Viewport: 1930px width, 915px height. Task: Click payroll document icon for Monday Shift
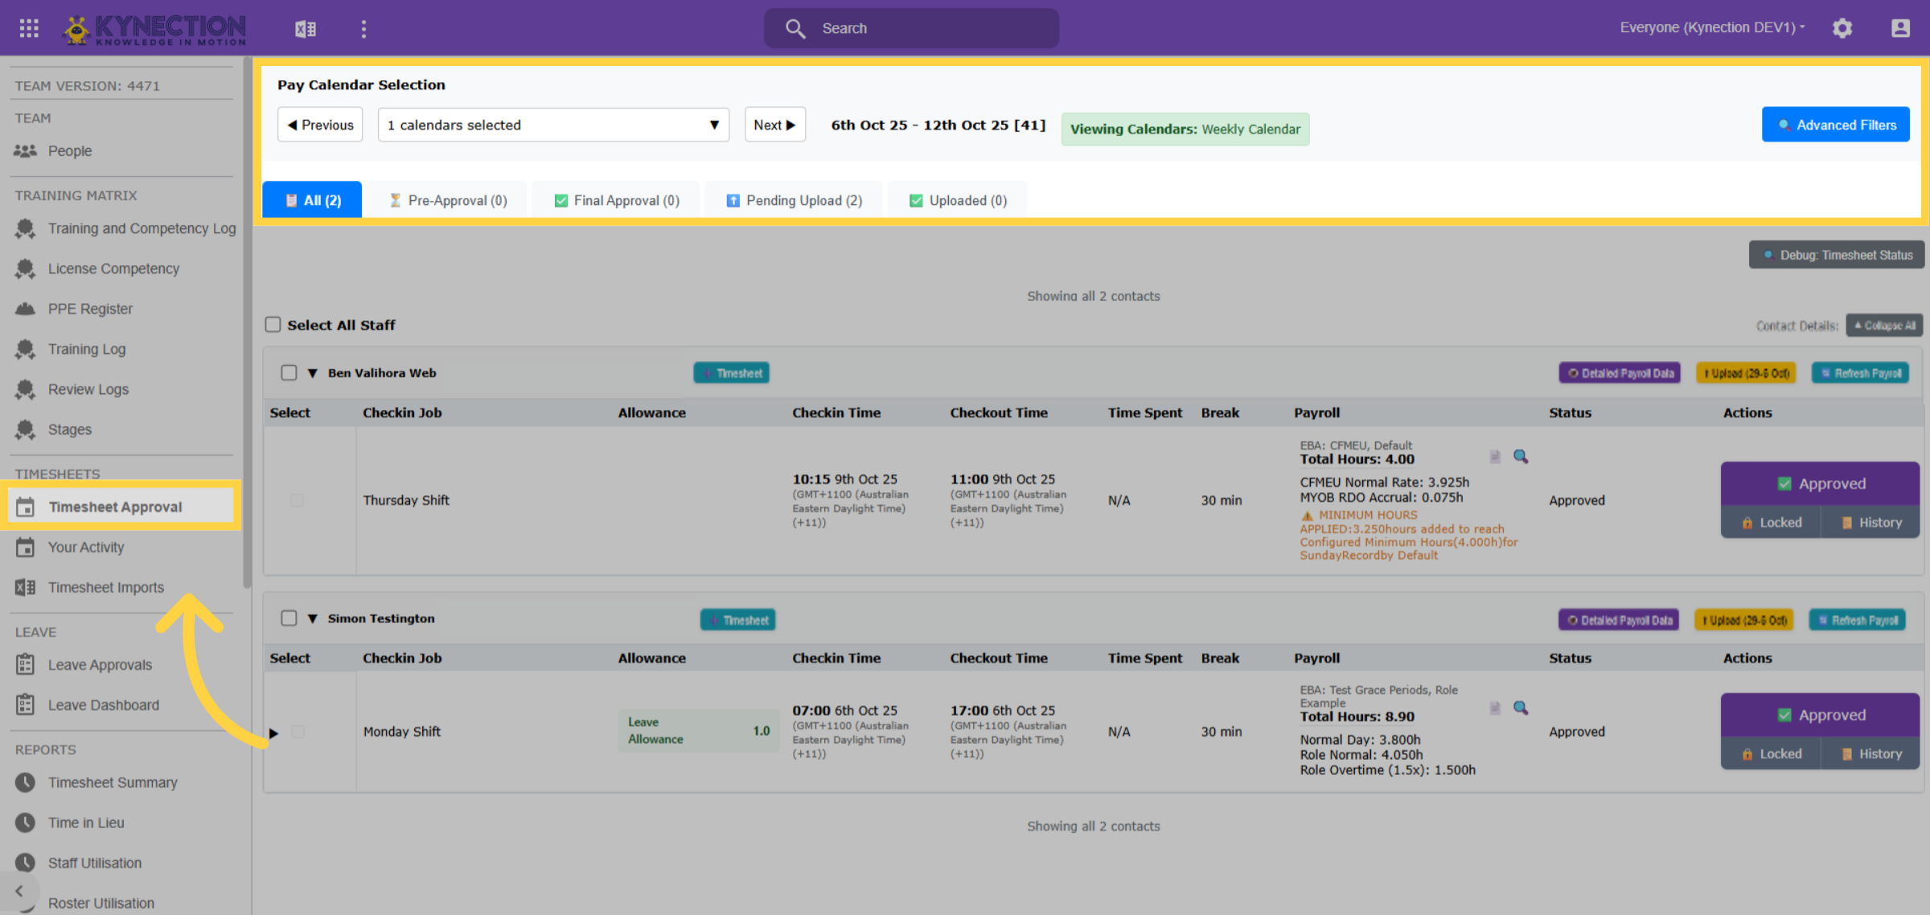(x=1495, y=708)
